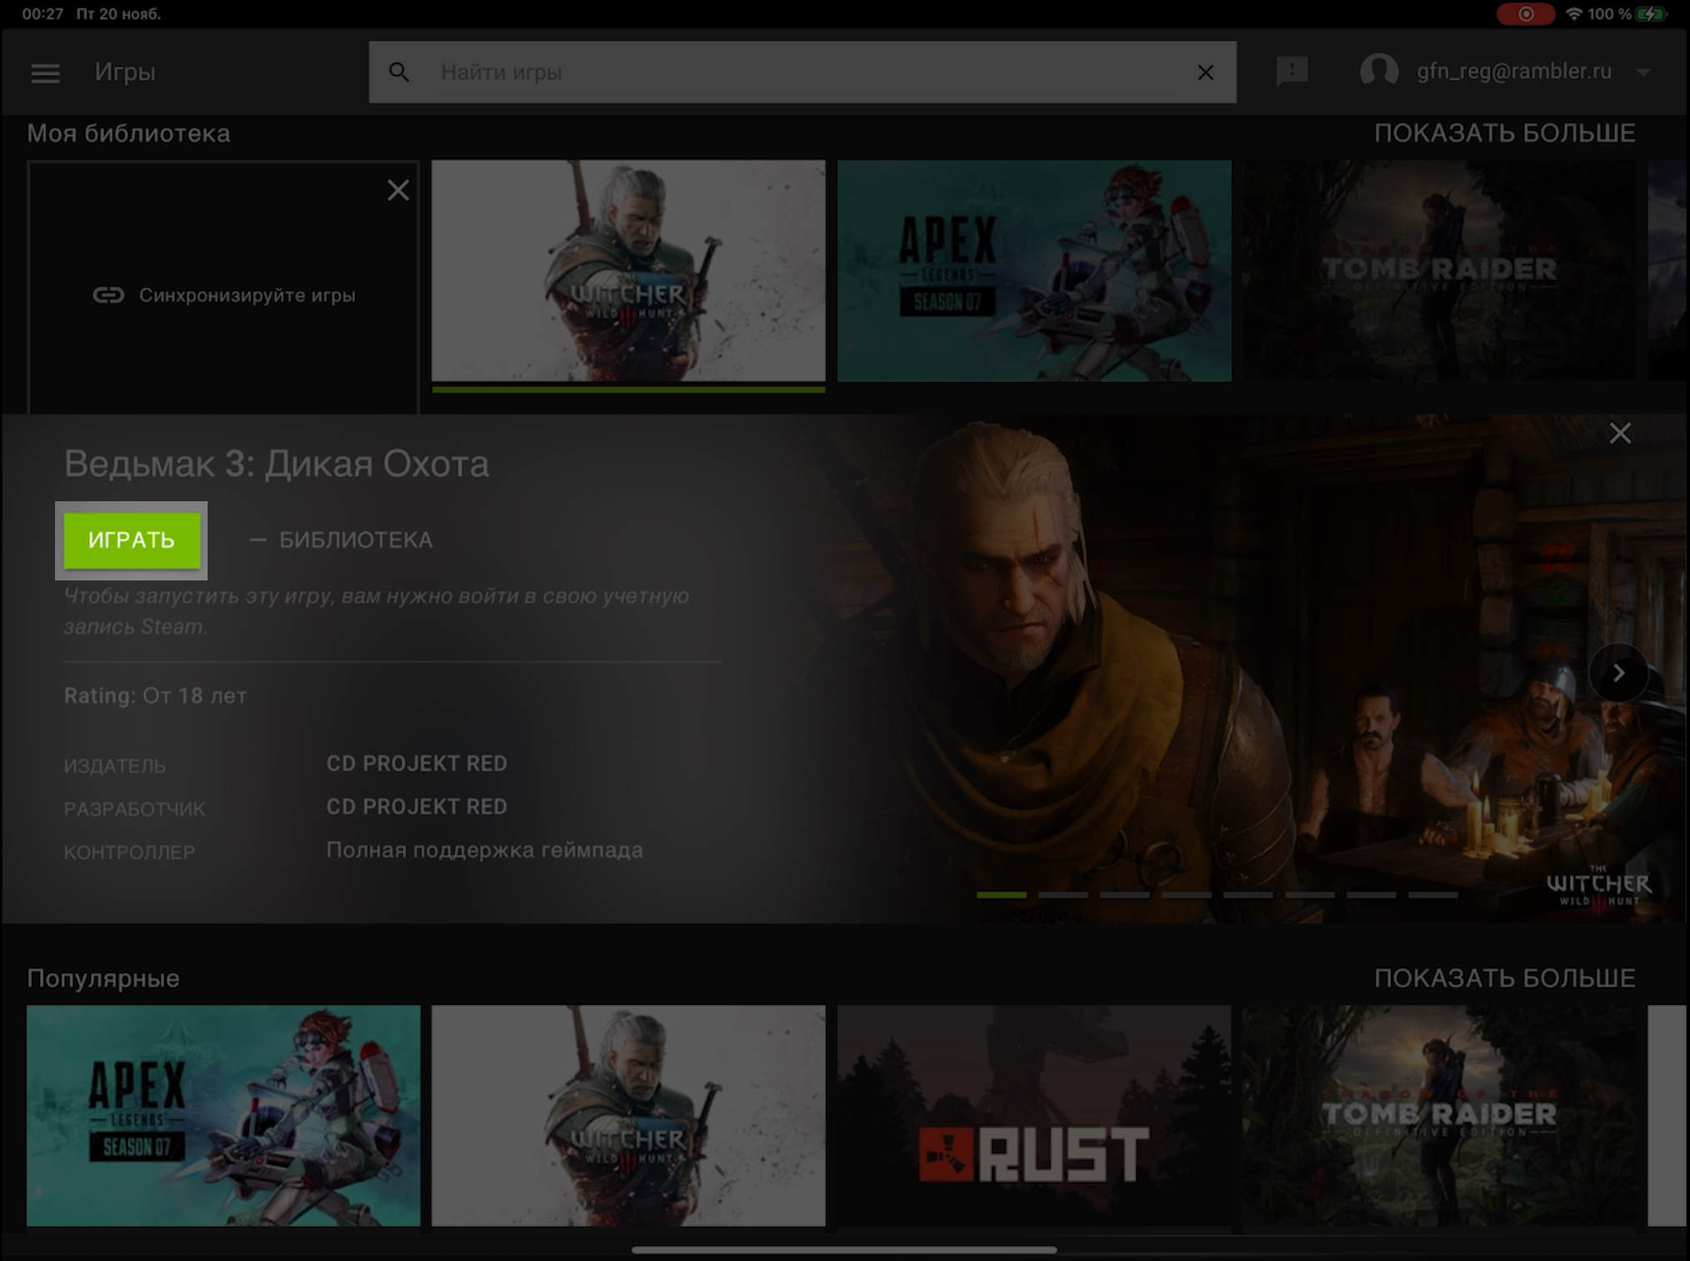Select the second carousel indicator

click(x=1063, y=895)
